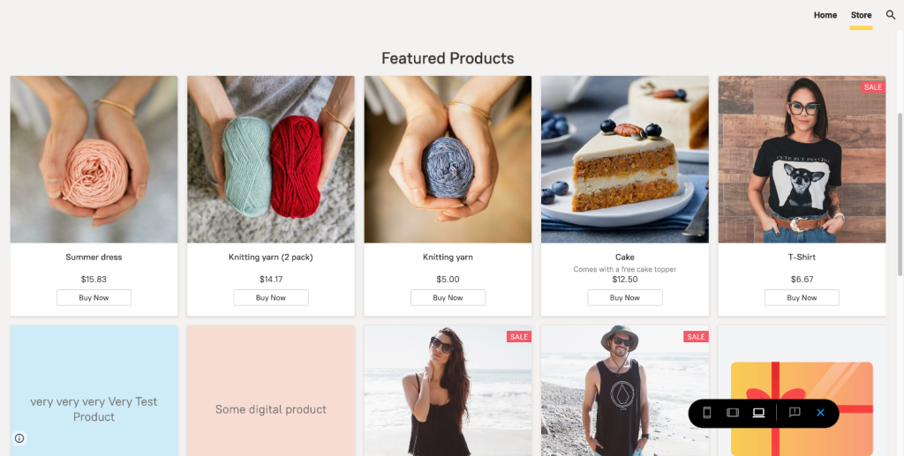Viewport: 904px width, 456px height.
Task: Open the Store tab
Action: point(861,15)
